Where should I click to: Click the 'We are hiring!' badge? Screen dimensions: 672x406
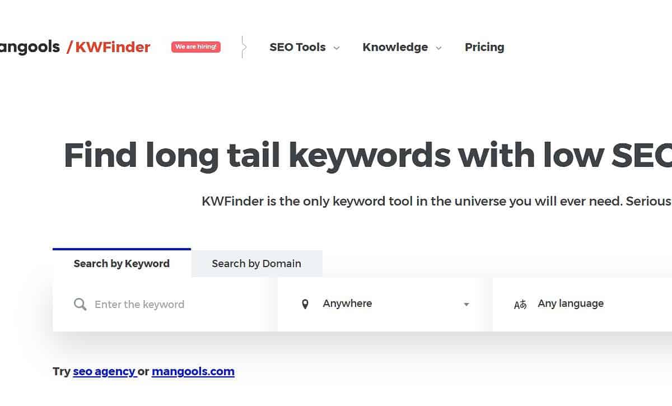point(195,47)
